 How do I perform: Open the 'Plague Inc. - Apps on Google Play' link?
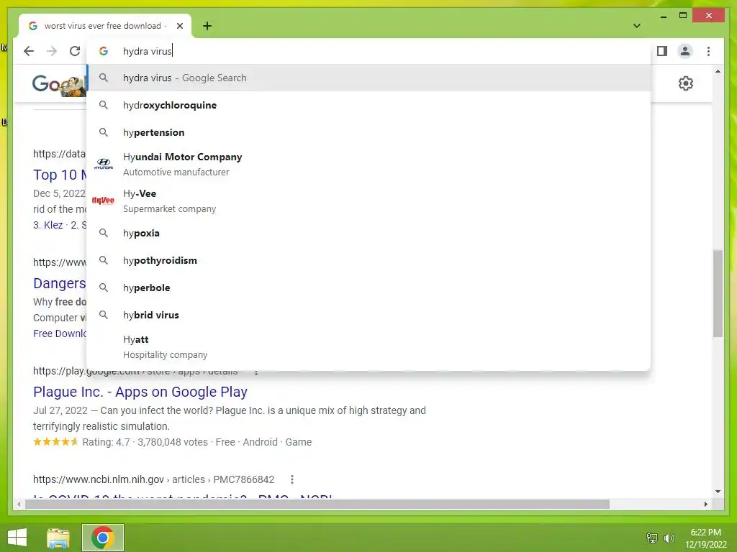pos(140,392)
